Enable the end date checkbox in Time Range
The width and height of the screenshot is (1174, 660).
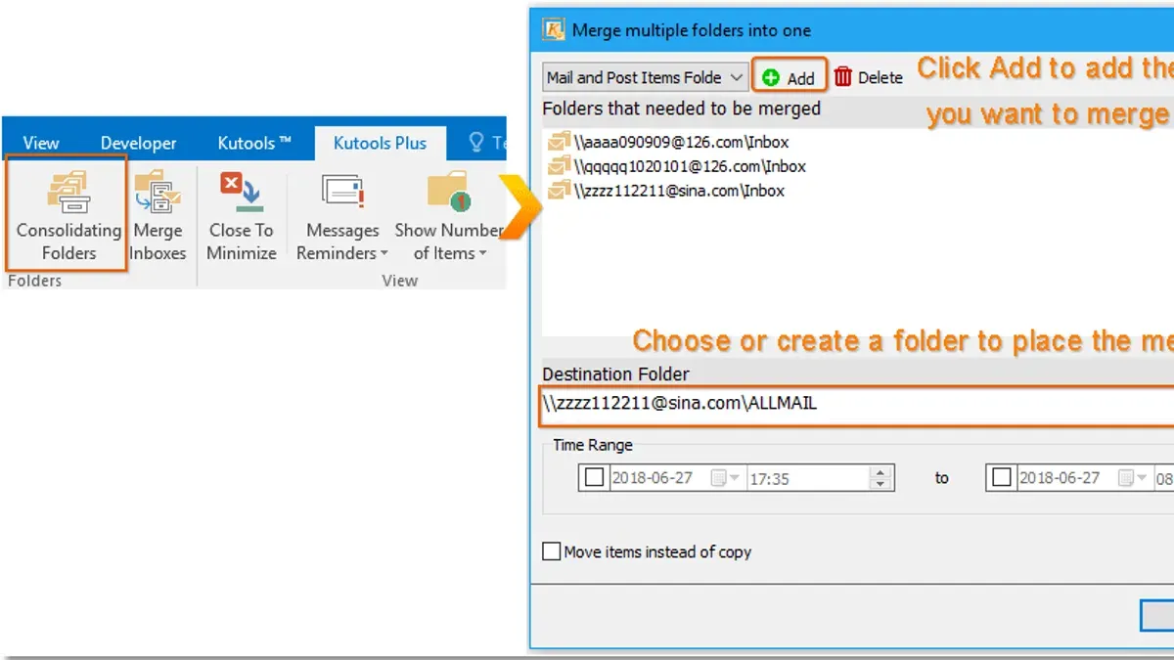click(1001, 477)
